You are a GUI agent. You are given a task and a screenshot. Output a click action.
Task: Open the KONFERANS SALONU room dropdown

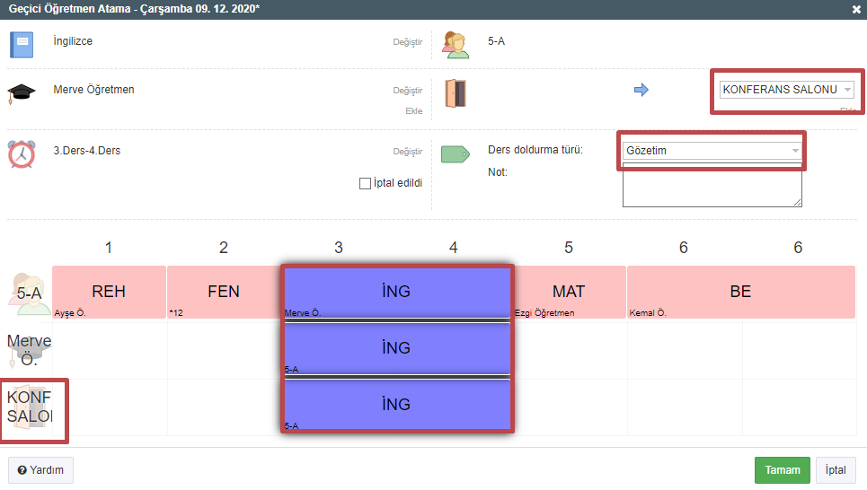coord(786,90)
